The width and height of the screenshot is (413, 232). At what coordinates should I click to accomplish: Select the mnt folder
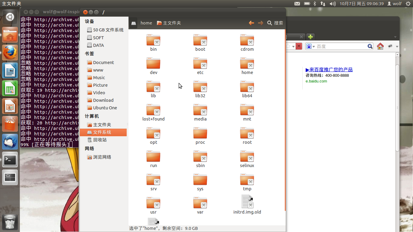[x=247, y=110]
